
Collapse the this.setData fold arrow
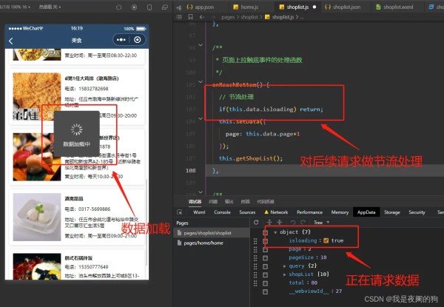pos(201,118)
